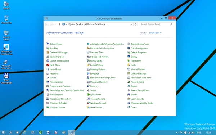Click the Control Panel breadcrumb segment

75,24
